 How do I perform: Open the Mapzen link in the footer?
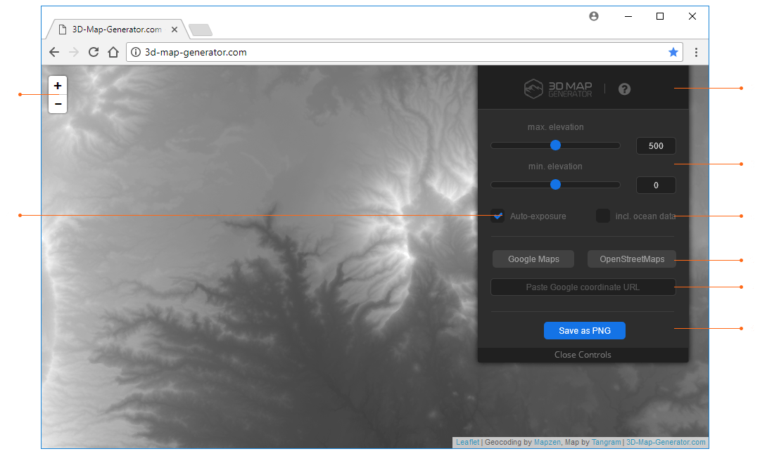(547, 442)
